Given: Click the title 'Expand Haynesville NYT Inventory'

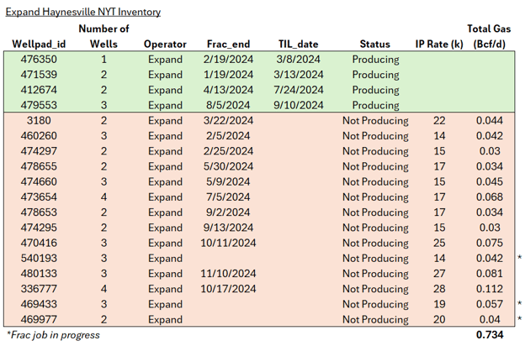Looking at the screenshot, I should (x=83, y=12).
